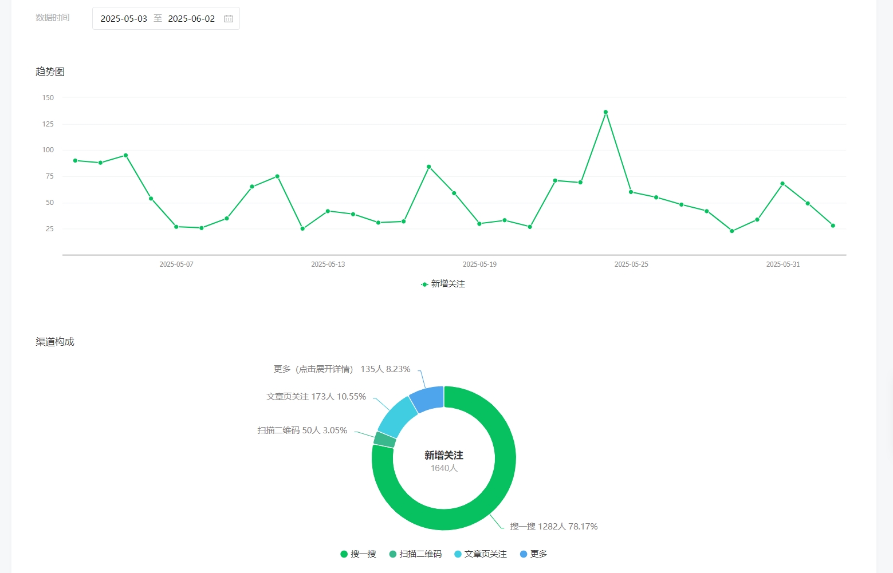Click the 数据时间 label

[53, 18]
